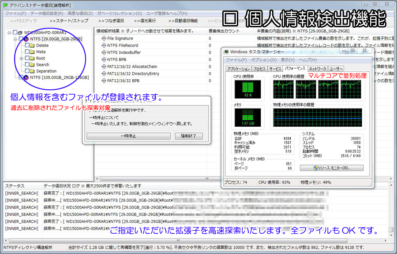The width and height of the screenshot is (397, 254).
Task: Click the Task Manager title bar icon
Action: (226, 52)
